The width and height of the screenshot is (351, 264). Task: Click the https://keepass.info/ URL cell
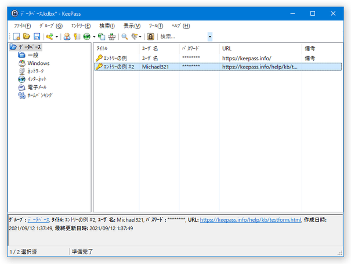[247, 59]
